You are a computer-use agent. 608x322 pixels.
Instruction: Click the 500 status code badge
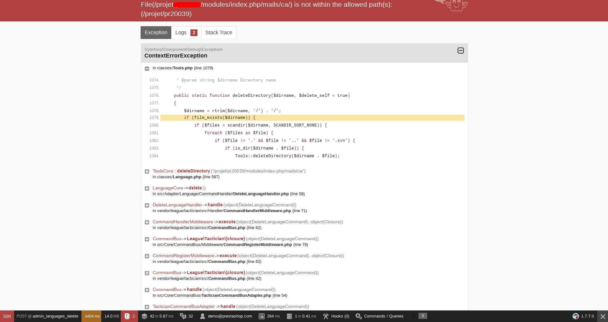(x=7, y=316)
